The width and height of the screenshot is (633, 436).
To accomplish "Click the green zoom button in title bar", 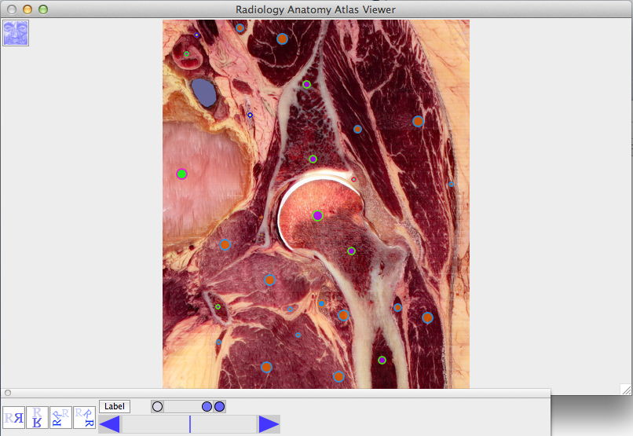I will click(43, 9).
